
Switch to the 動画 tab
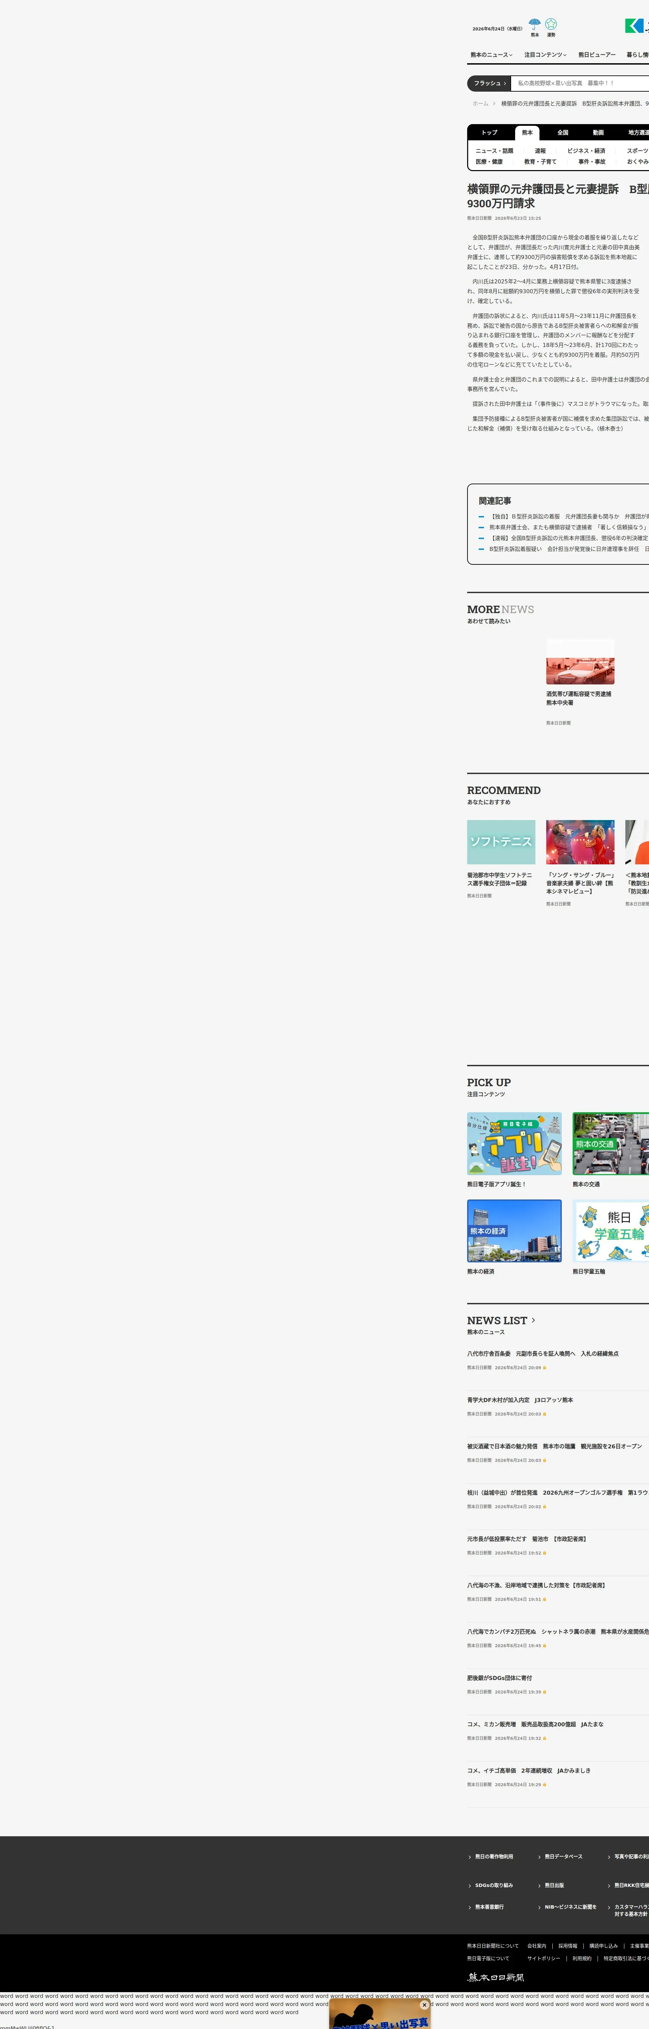pyautogui.click(x=599, y=132)
